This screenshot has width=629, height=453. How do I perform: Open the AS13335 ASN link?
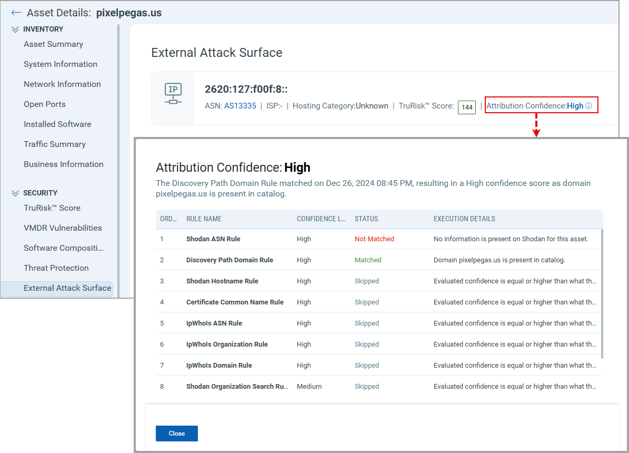[x=240, y=106]
